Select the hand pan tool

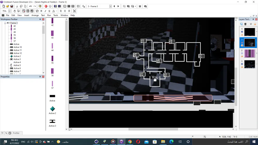click(15, 11)
